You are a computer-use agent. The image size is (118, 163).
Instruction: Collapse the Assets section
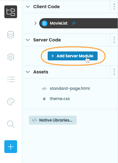[28, 72]
